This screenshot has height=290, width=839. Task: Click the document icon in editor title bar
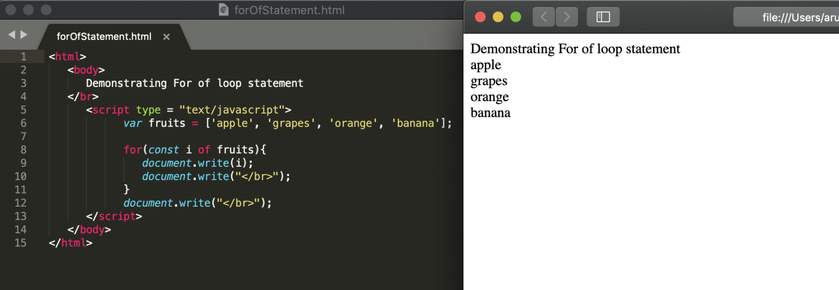[224, 10]
